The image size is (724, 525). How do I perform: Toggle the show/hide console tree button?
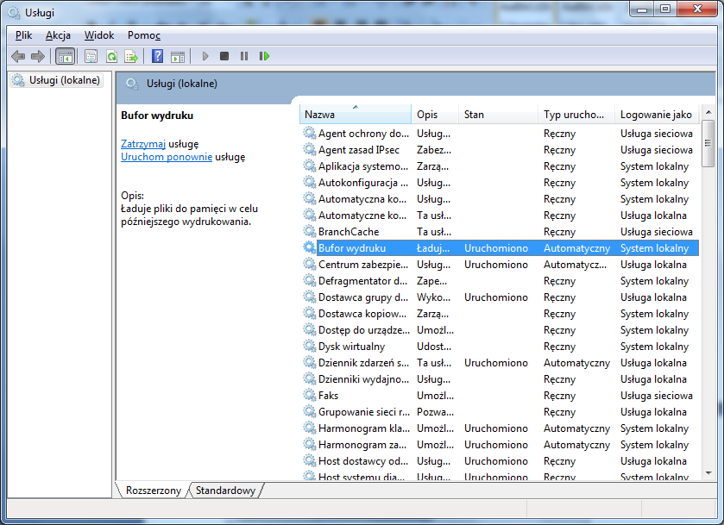tap(64, 56)
